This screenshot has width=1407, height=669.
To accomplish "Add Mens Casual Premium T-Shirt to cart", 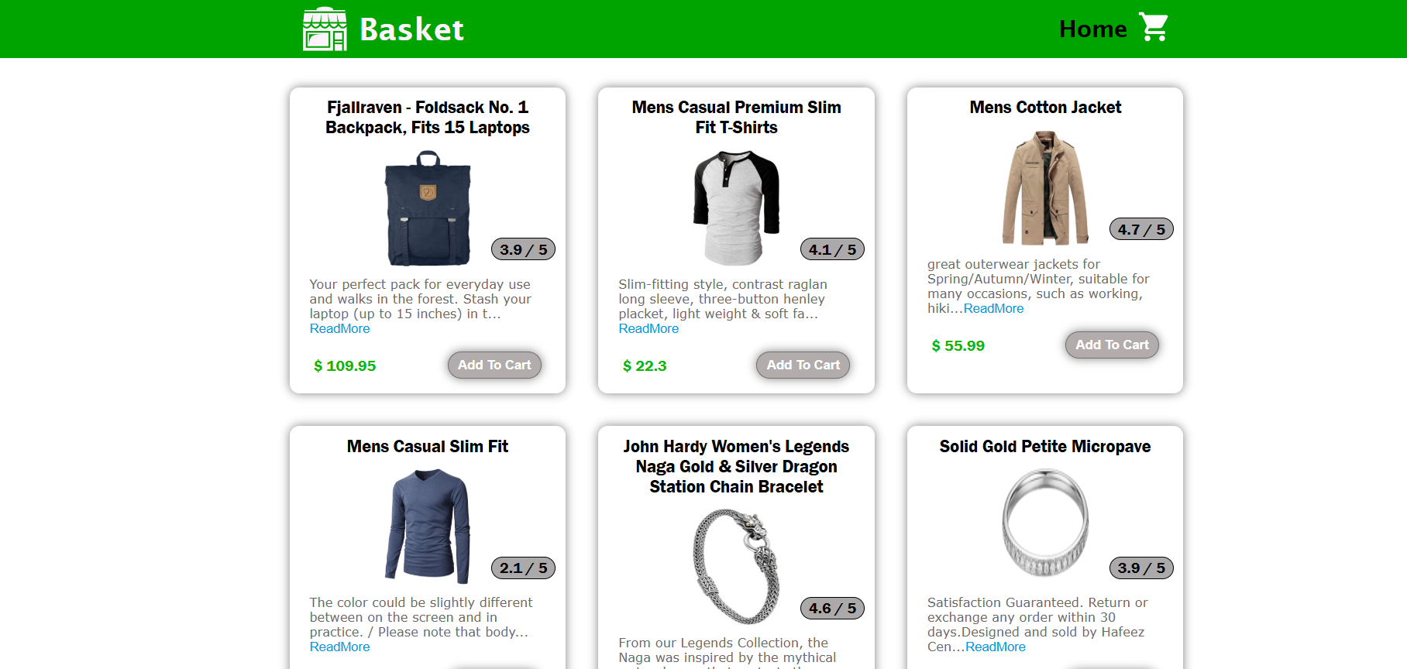I will [x=803, y=365].
